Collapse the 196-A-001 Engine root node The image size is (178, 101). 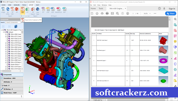(2, 30)
